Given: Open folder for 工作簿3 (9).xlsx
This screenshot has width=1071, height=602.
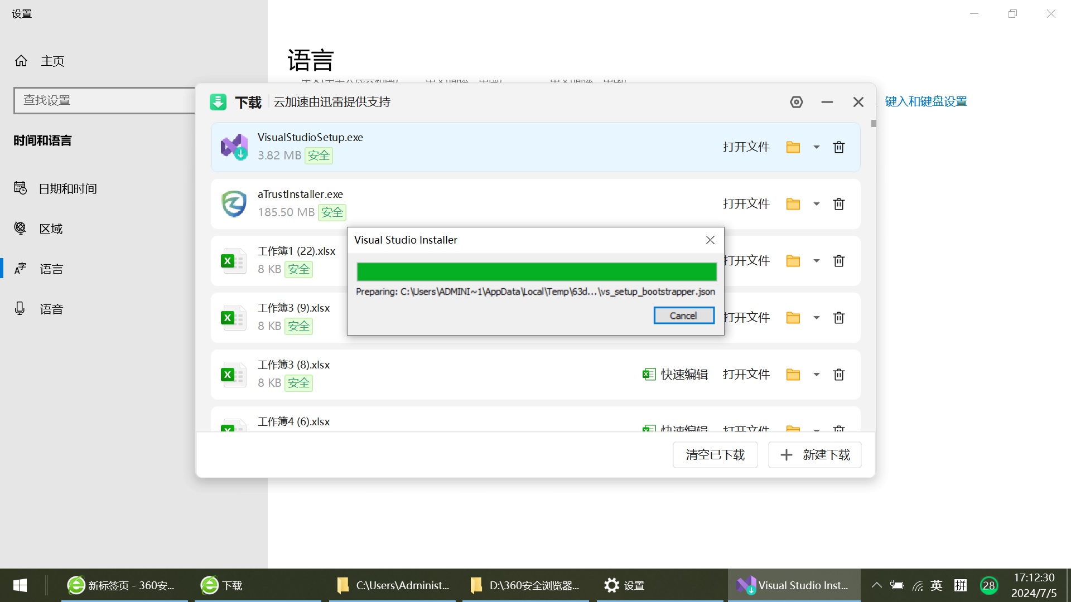Looking at the screenshot, I should pyautogui.click(x=793, y=318).
